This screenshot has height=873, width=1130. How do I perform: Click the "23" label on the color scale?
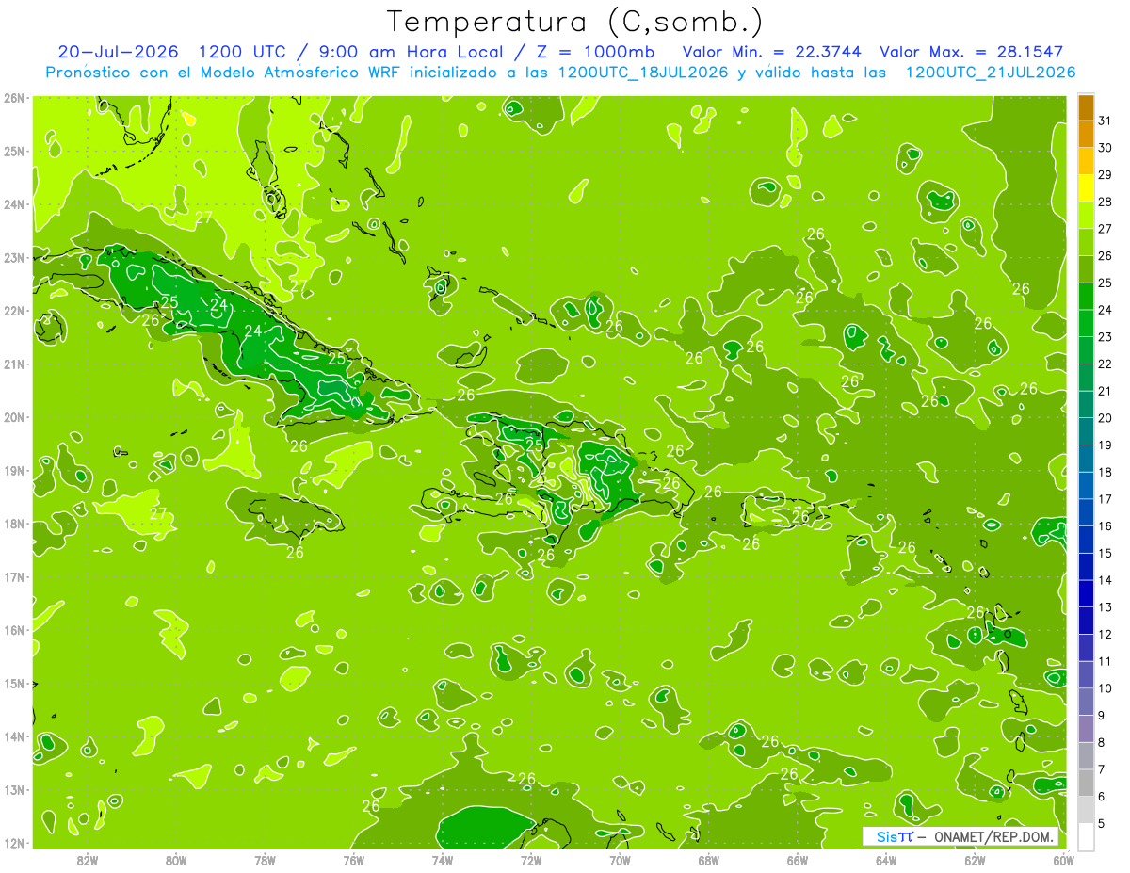pos(1105,336)
